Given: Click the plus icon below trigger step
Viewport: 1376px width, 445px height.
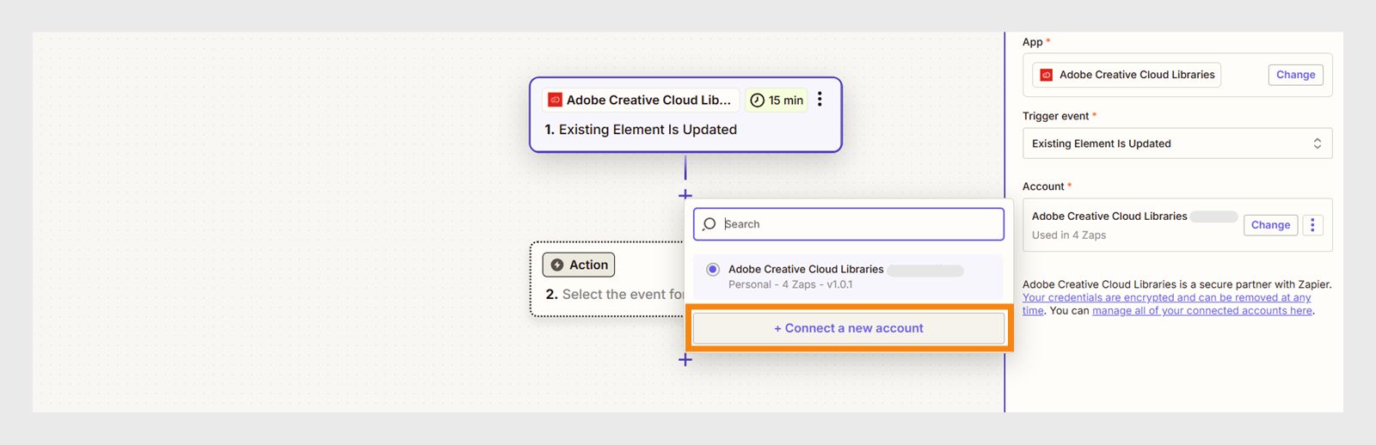Looking at the screenshot, I should [x=685, y=195].
